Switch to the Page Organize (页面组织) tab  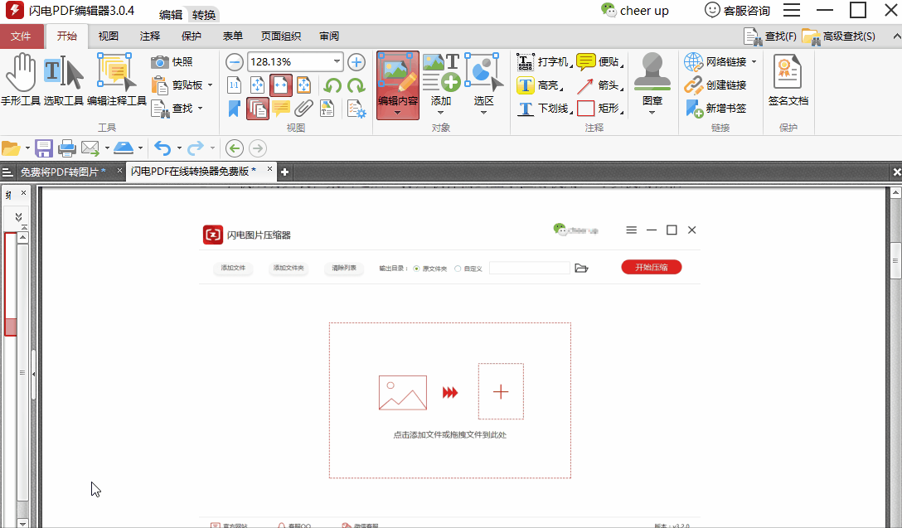pos(281,36)
